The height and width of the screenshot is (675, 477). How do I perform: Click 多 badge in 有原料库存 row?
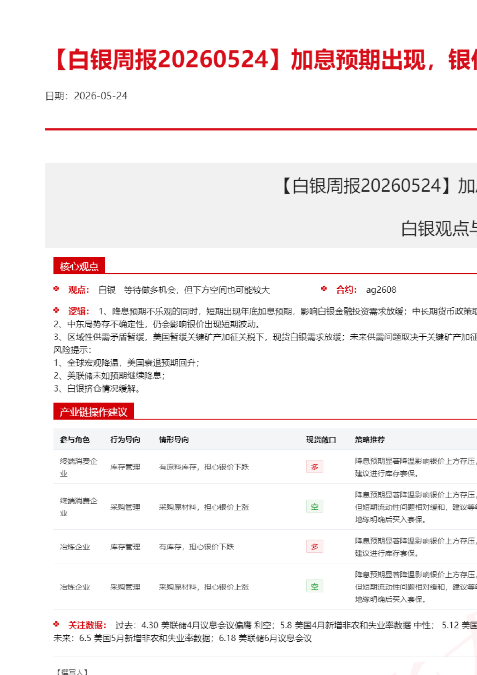pyautogui.click(x=315, y=466)
